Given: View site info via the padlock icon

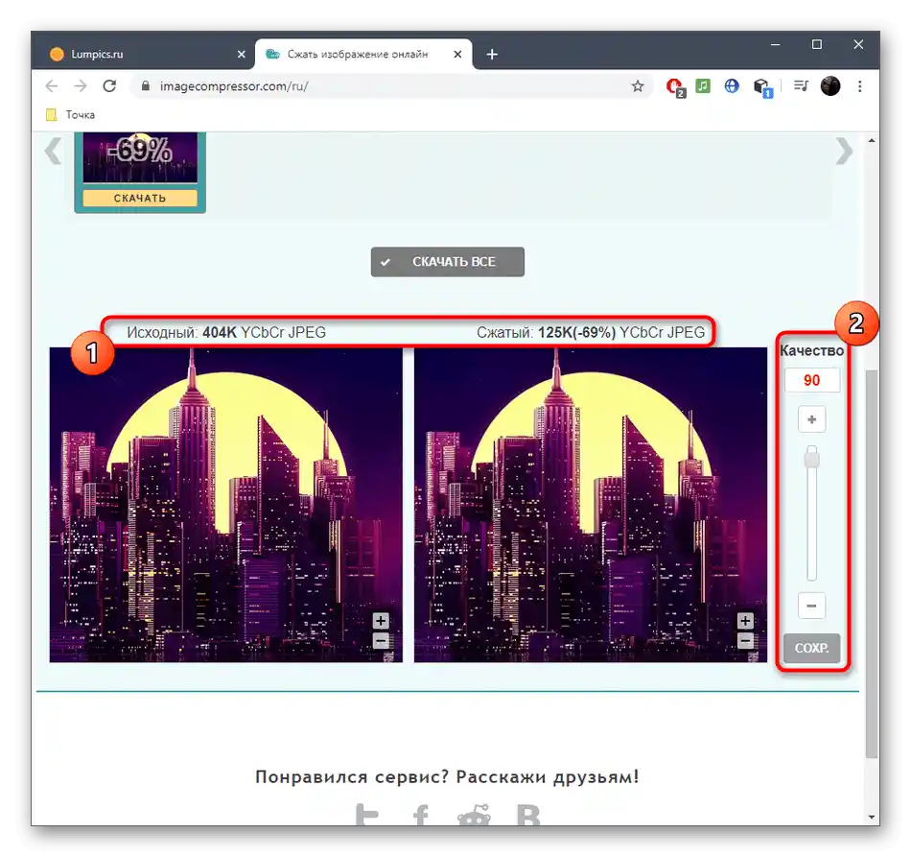Looking at the screenshot, I should 145,86.
